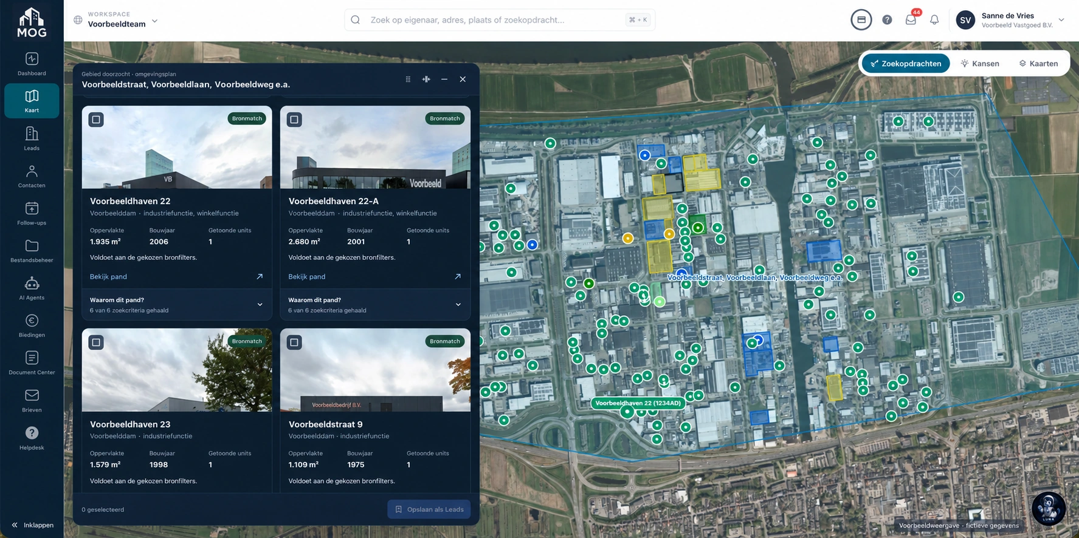Open the notifications bell
Screen dimensions: 1079x538
(x=934, y=20)
